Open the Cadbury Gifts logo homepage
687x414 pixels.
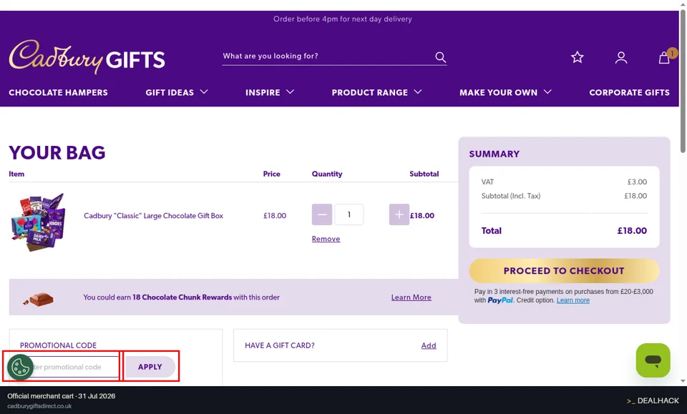(x=87, y=57)
